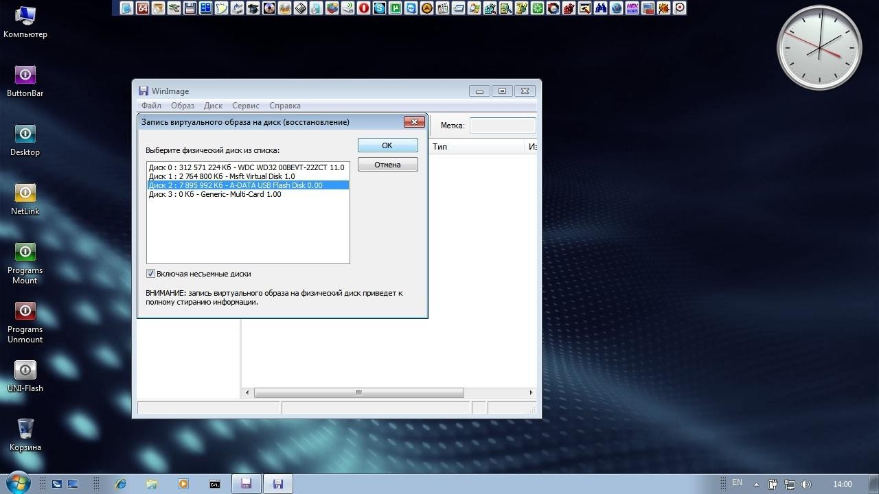Open Internet Explorer from the taskbar
The width and height of the screenshot is (879, 494).
(121, 484)
